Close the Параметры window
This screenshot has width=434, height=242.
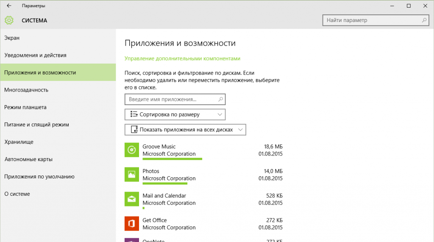pos(425,6)
